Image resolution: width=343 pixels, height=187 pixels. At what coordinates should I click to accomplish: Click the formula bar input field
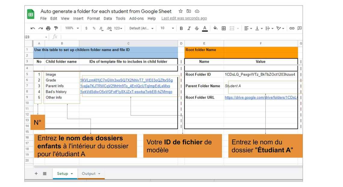pyautogui.click(x=181, y=37)
